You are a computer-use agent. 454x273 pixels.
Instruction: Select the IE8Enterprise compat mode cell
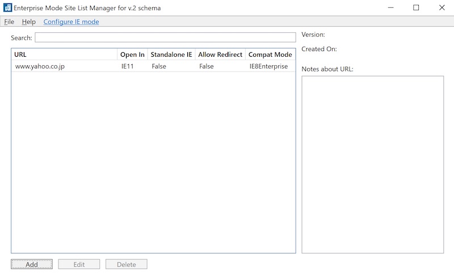tap(268, 66)
